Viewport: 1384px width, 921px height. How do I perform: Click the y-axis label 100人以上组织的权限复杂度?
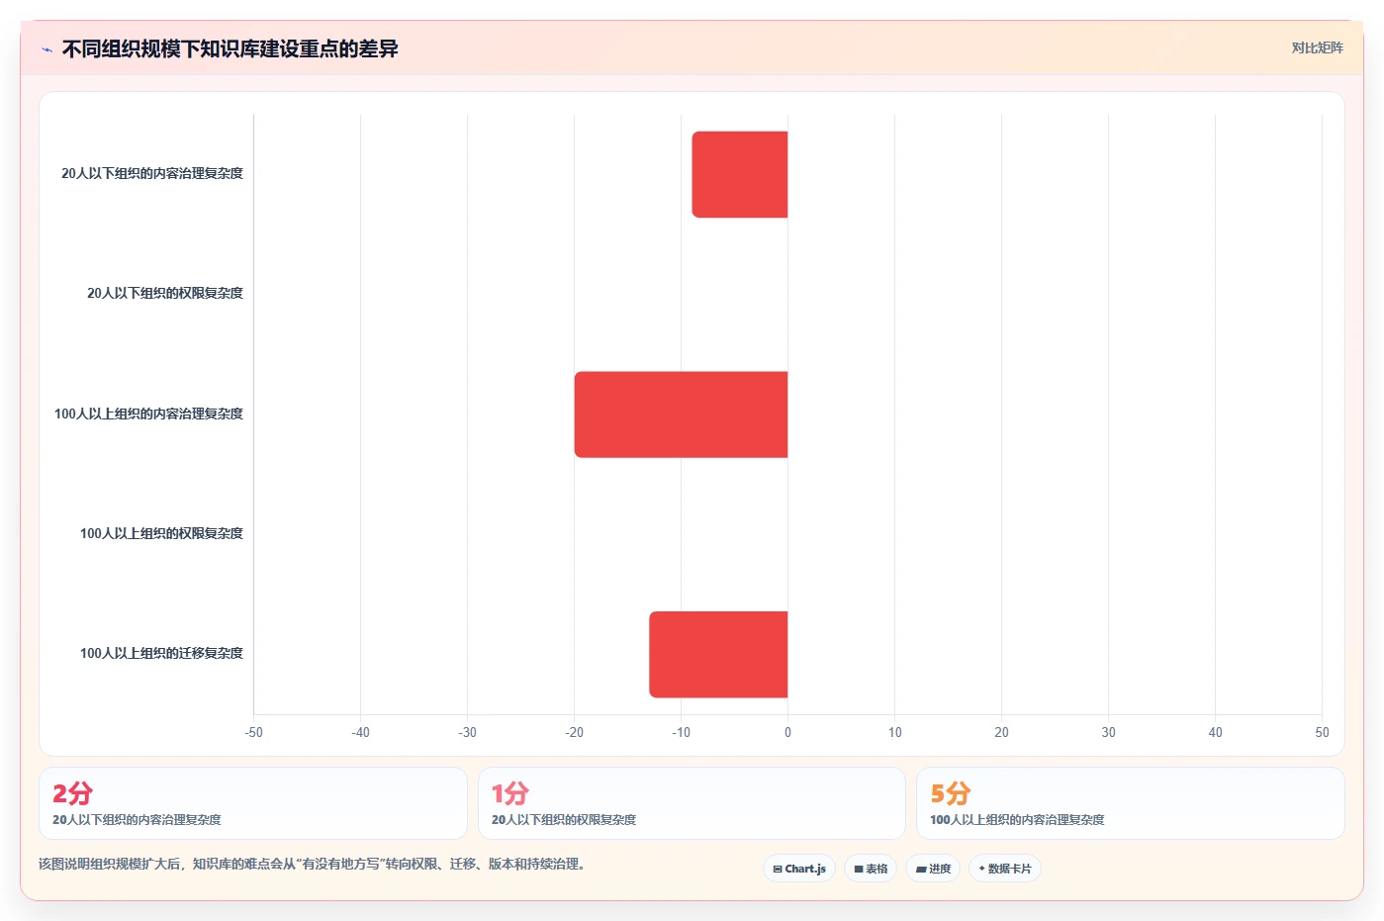pos(161,533)
